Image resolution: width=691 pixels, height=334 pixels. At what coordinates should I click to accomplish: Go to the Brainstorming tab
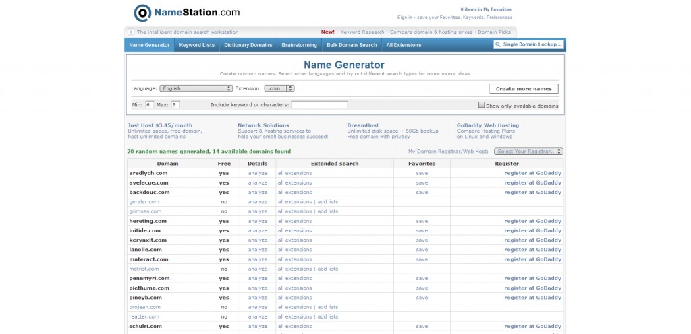[x=299, y=45]
